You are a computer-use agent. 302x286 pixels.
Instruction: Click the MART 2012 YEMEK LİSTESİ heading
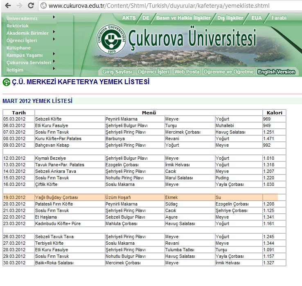[x=37, y=101]
